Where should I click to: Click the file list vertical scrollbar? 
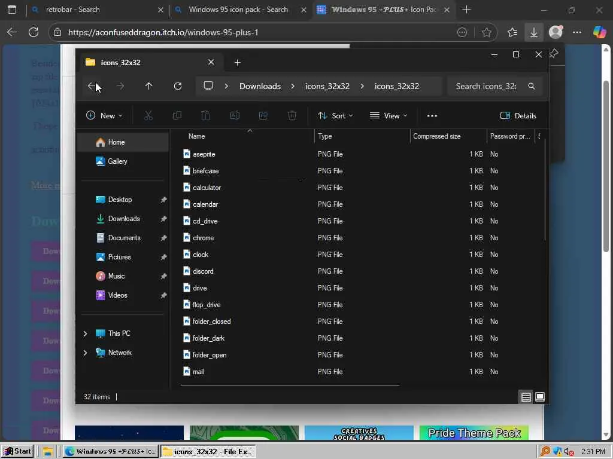coord(545,189)
